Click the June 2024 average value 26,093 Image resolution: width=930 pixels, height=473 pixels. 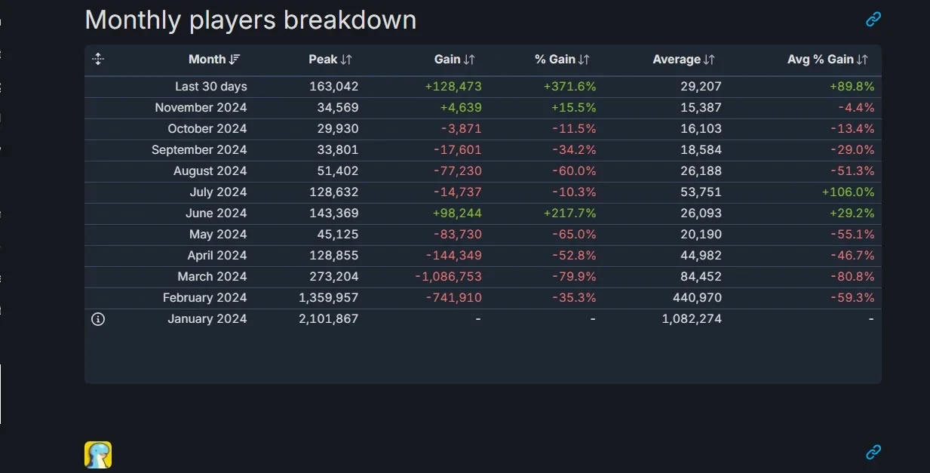pyautogui.click(x=701, y=213)
